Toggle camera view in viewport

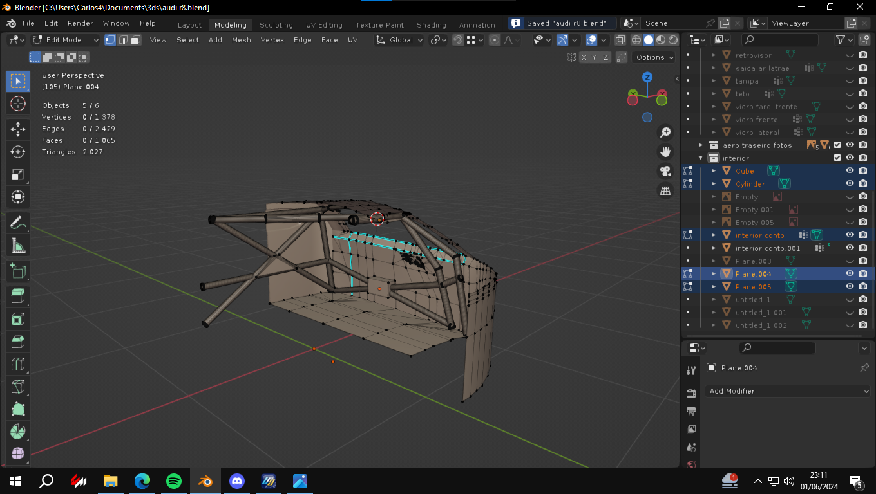[x=665, y=171]
